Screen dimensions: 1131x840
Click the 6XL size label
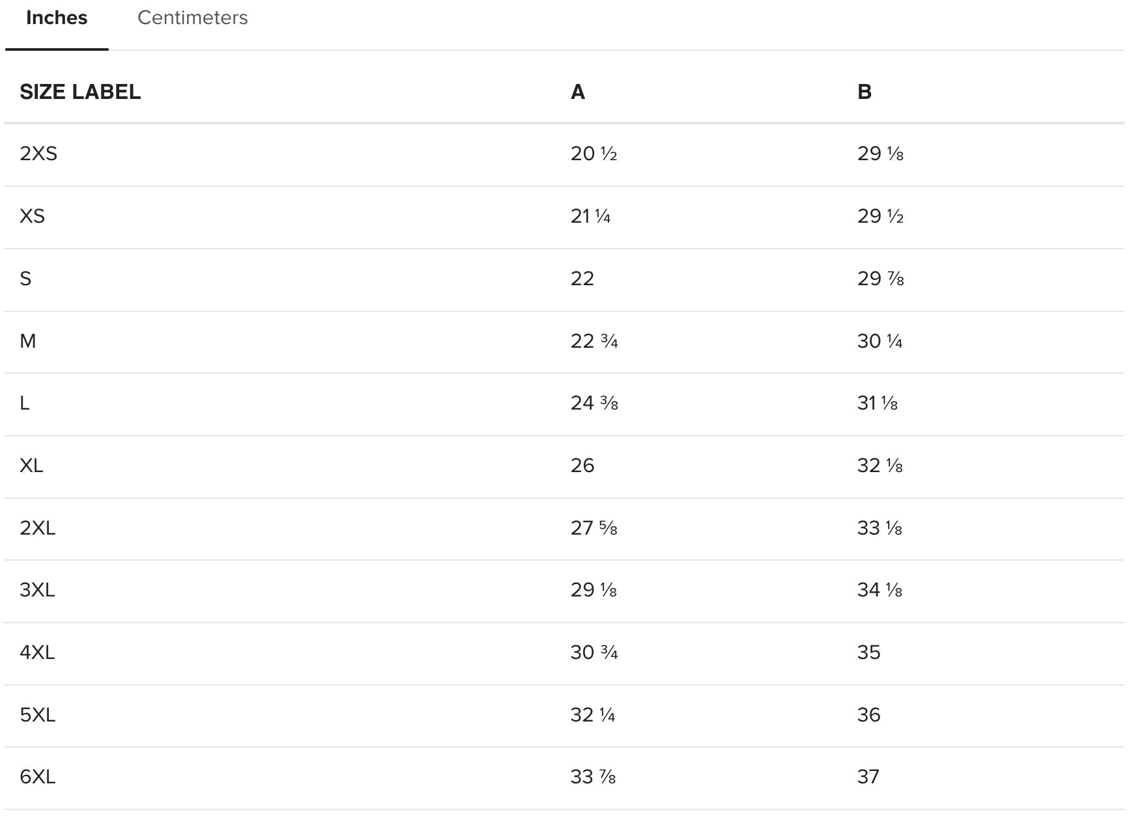38,777
